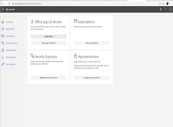Click View apps & devices button
This screenshot has height=127, width=173.
49,43
